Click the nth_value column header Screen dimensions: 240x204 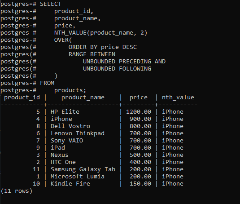coord(178,98)
